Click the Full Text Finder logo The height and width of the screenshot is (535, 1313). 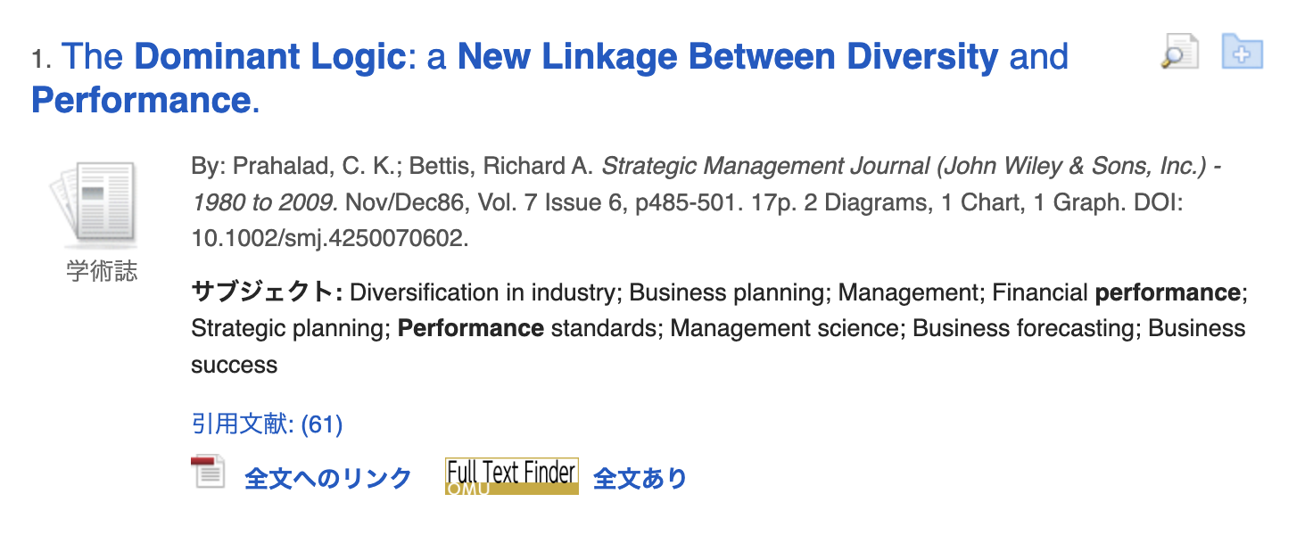click(x=511, y=476)
